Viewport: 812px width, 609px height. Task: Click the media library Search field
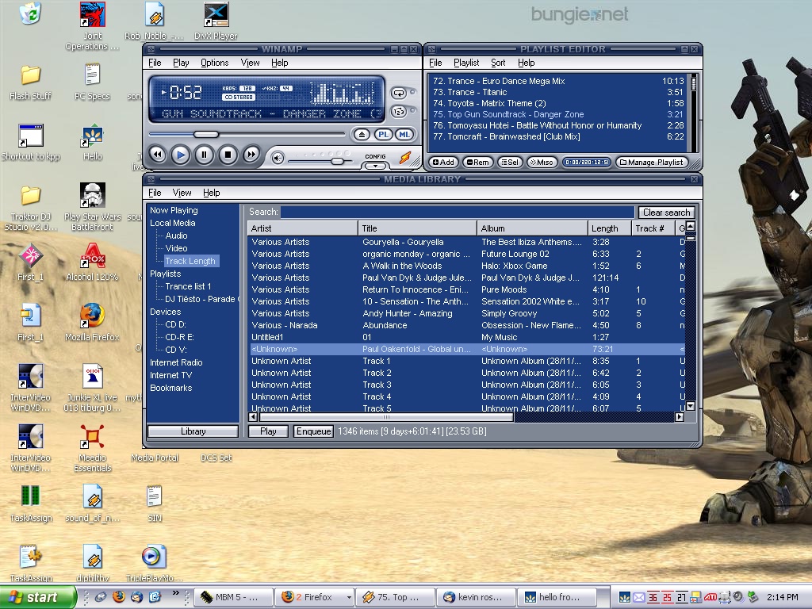click(458, 212)
